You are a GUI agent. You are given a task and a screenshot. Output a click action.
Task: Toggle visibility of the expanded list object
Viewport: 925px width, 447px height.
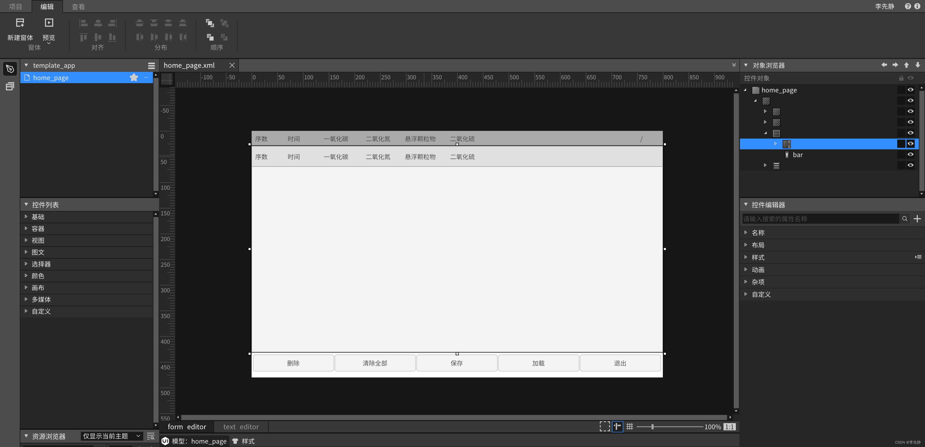[x=910, y=133]
